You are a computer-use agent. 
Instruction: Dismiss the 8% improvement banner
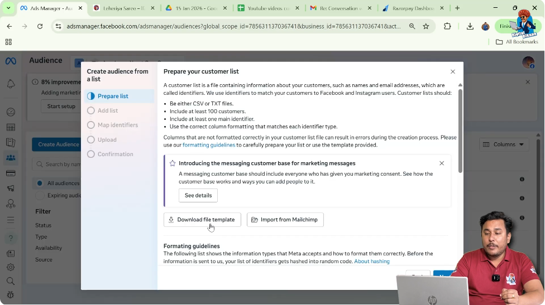[528, 82]
